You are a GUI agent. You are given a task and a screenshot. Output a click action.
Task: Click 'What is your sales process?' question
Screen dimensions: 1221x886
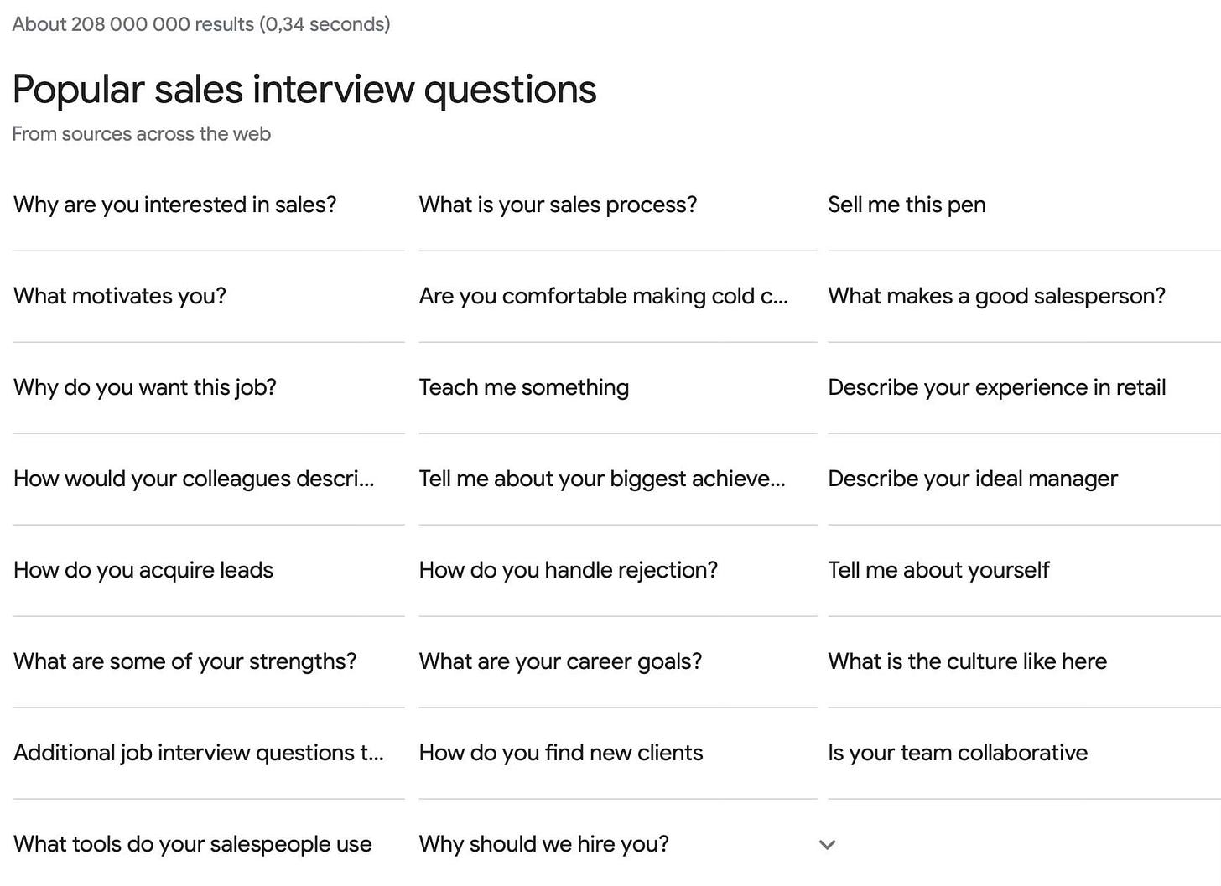pos(558,205)
